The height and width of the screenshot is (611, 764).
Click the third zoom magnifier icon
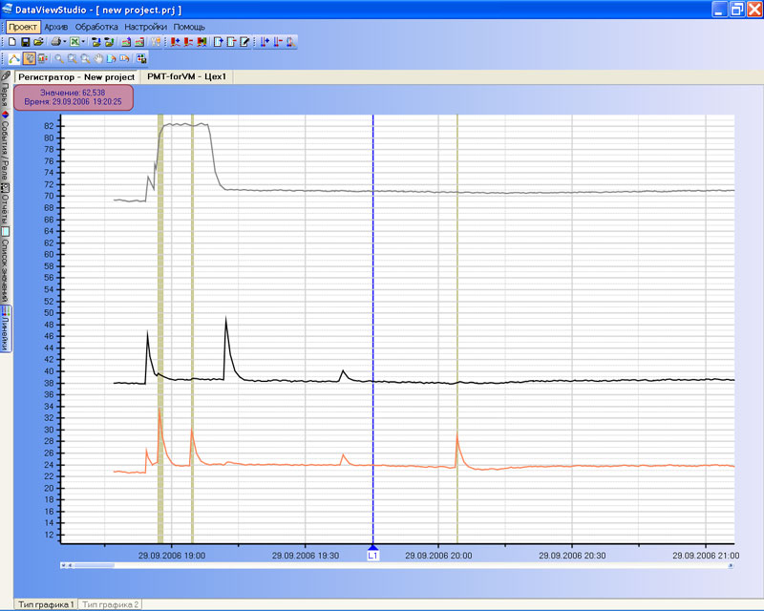pos(85,59)
